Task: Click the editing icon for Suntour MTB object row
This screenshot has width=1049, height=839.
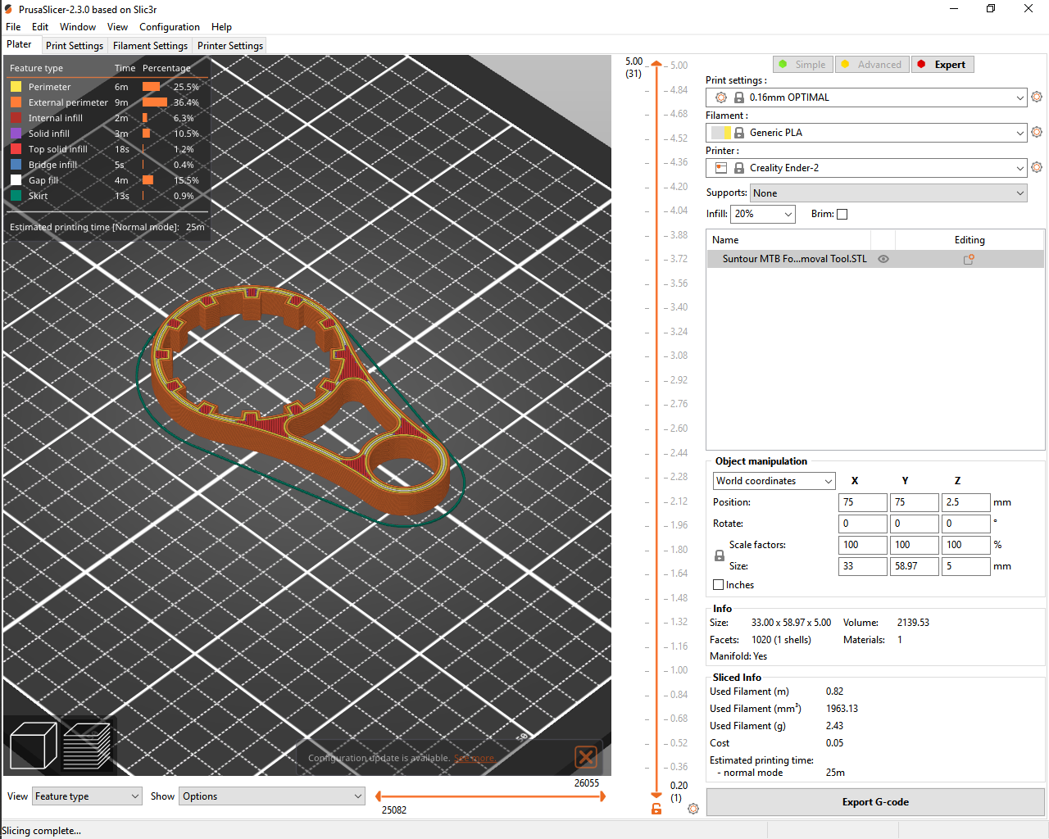Action: (x=970, y=259)
